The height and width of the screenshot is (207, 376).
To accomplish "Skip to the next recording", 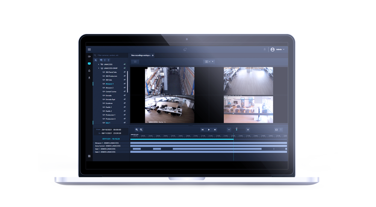I will [x=215, y=129].
